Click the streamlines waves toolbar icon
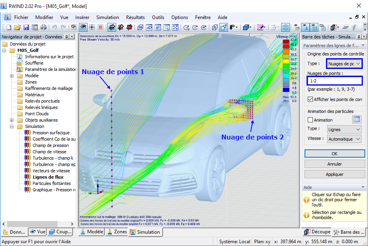Image resolution: width=368 pixels, height=246 pixels. coord(286,27)
